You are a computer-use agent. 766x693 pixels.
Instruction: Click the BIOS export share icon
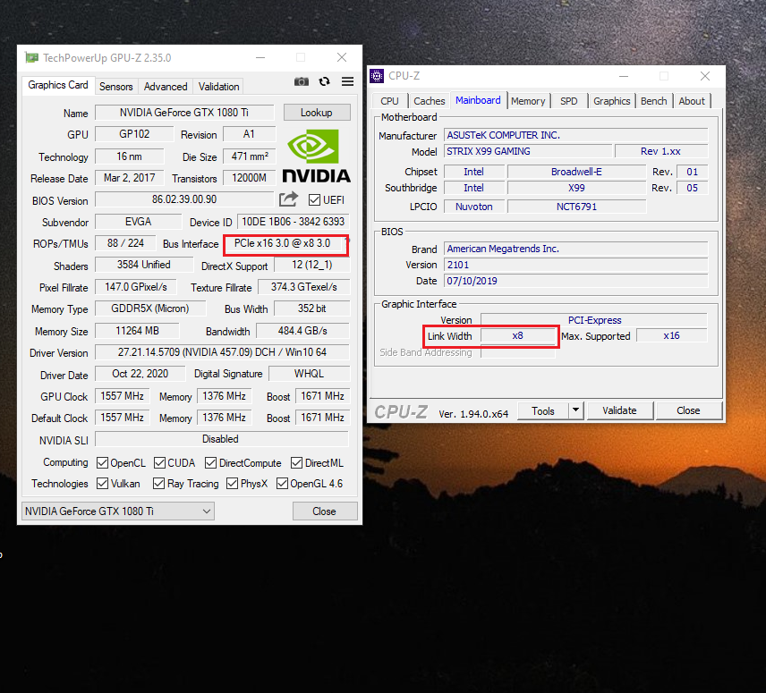(288, 199)
